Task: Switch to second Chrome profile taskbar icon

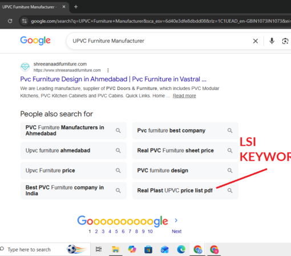Action: tap(214, 249)
